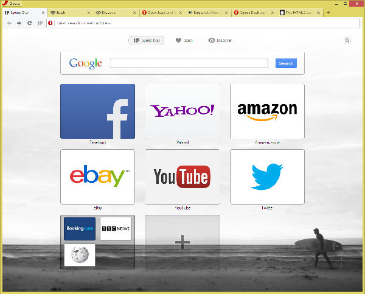Open the Amazon speed dial tile

(267, 111)
